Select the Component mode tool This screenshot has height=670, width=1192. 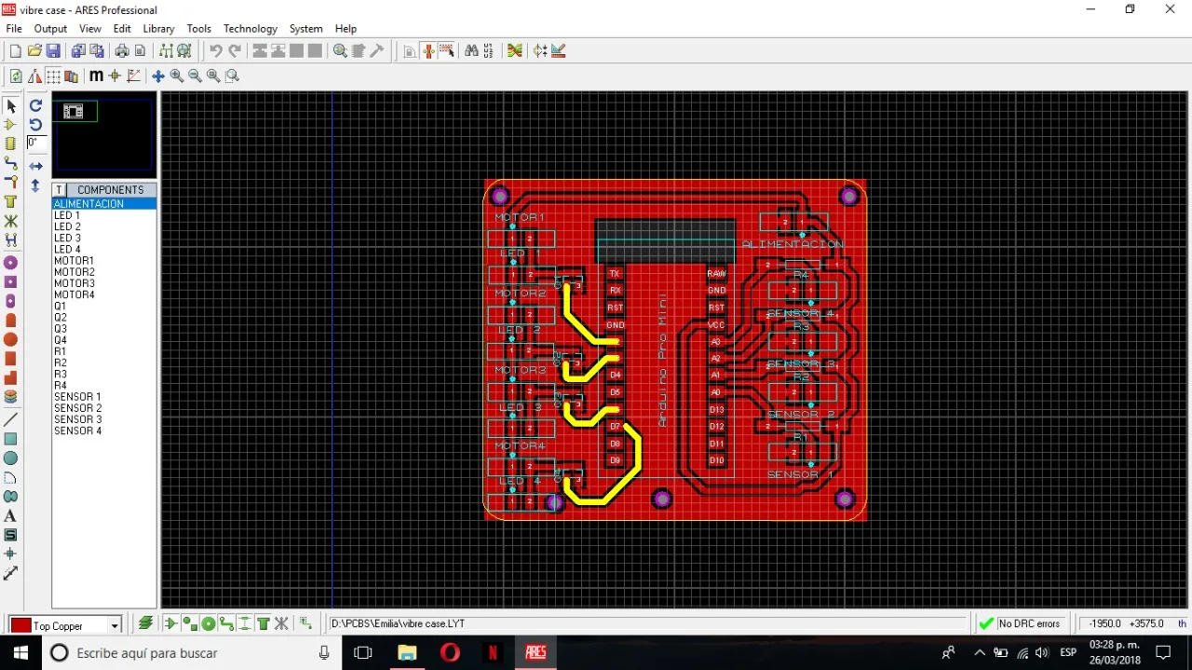tap(11, 125)
